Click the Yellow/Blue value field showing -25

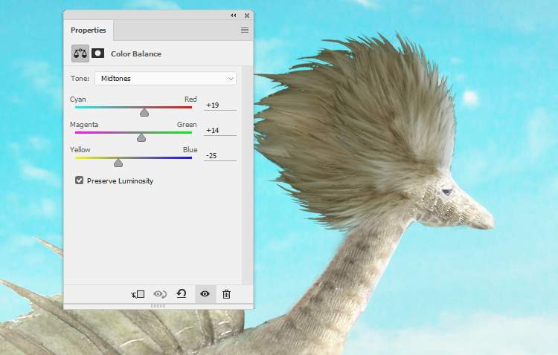tap(220, 155)
